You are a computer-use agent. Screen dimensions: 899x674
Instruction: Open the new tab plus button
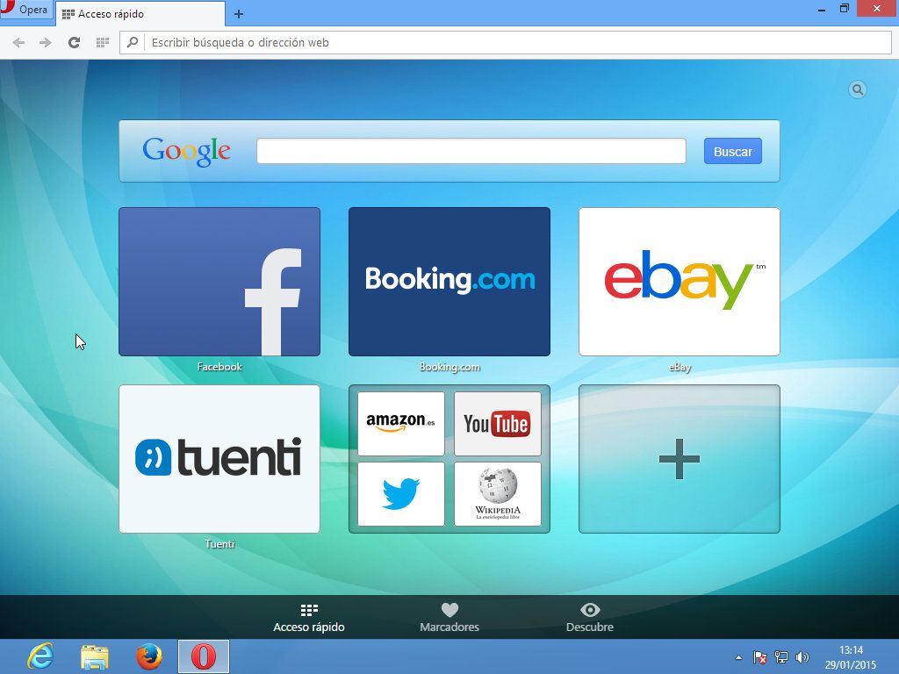click(x=239, y=14)
